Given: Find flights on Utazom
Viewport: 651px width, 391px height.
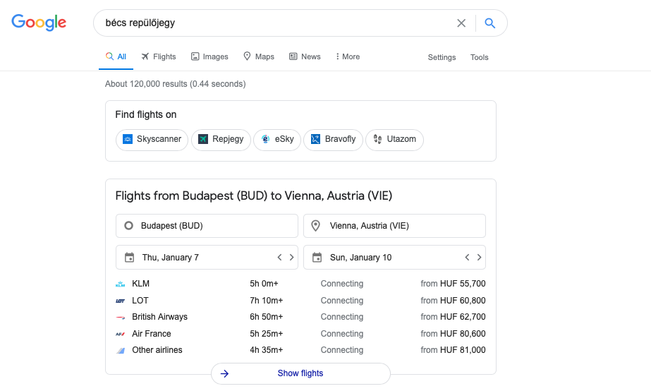Looking at the screenshot, I should [394, 139].
